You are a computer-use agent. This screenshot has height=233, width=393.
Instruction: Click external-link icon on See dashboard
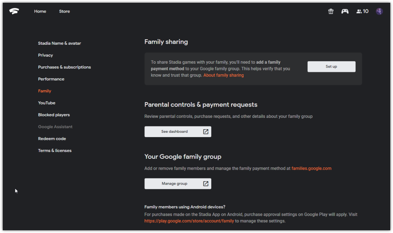pos(206,132)
